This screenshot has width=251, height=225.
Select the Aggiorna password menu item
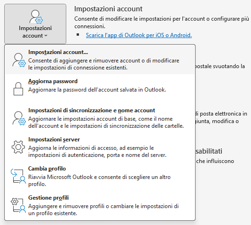(x=53, y=81)
